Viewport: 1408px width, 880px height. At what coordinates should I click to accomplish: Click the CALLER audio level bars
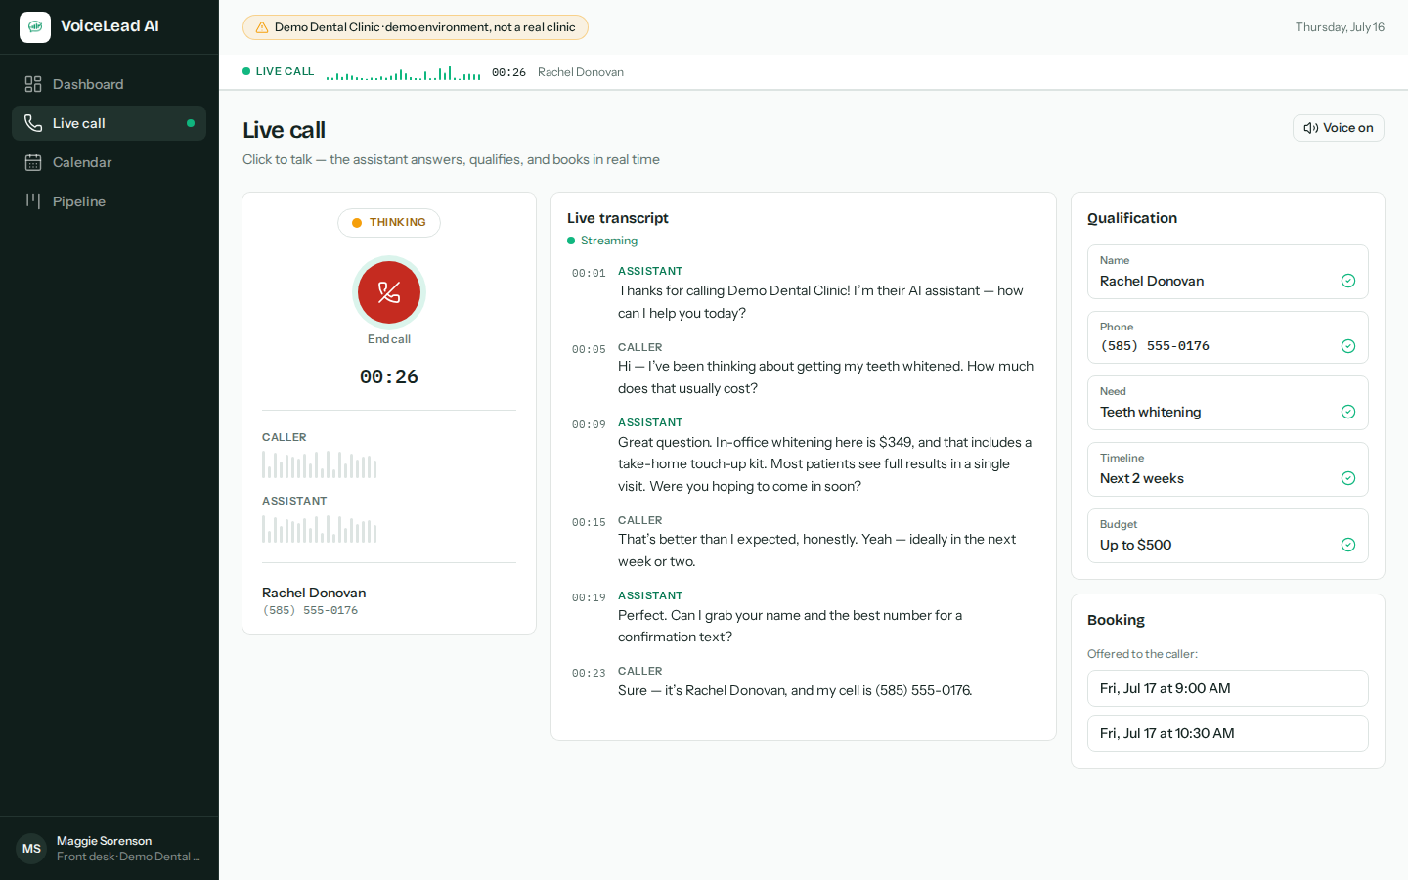[x=319, y=464]
